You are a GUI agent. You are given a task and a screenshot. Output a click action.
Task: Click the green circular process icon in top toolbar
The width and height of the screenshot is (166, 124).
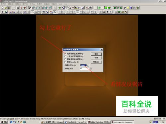[x=99, y=8]
